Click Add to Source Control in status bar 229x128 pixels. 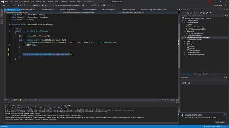[x=213, y=127]
